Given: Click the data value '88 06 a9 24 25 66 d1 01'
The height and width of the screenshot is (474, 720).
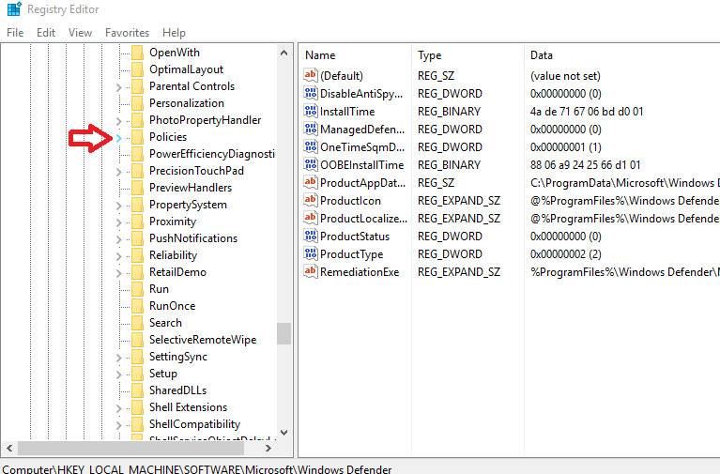Looking at the screenshot, I should coord(585,165).
